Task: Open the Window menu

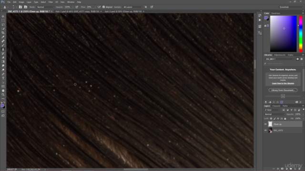Action: pyautogui.click(x=71, y=2)
